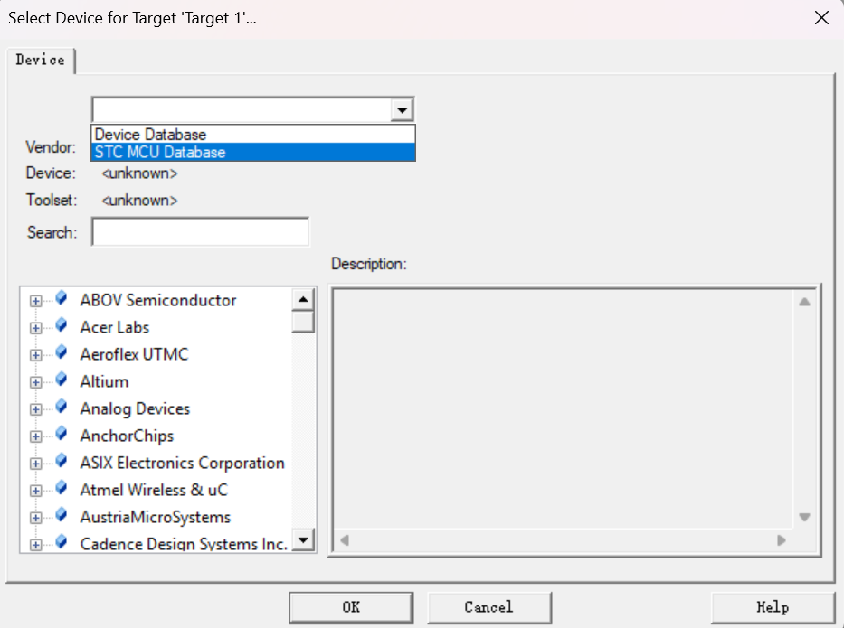Confirm selection with the OK button
Screen dimensions: 844x628
point(351,607)
